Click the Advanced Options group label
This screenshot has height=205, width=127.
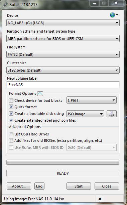25,127
